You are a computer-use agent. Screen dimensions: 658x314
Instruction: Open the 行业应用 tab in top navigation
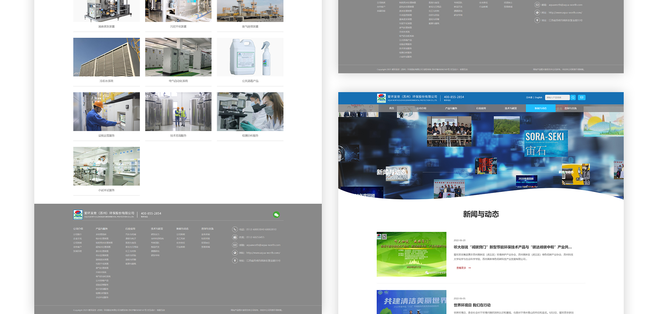click(481, 108)
